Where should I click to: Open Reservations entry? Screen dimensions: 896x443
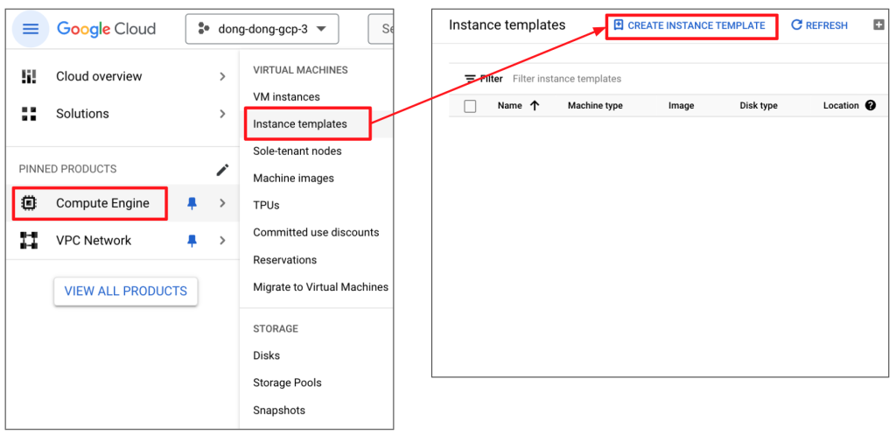[x=284, y=260]
